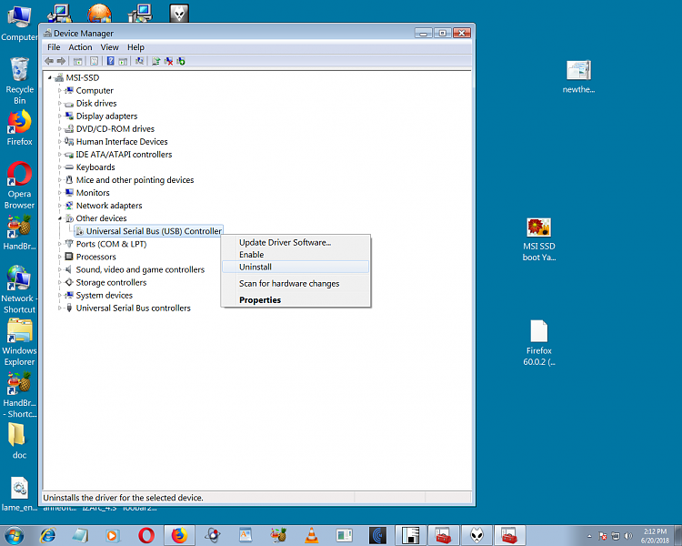Select the IDE ATA/ATAPI controllers row

118,154
